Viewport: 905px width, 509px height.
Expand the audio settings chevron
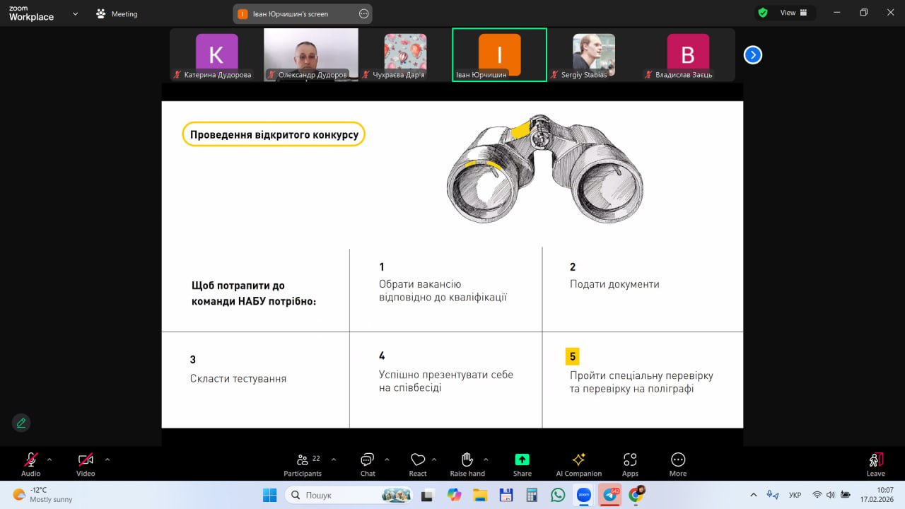click(49, 460)
